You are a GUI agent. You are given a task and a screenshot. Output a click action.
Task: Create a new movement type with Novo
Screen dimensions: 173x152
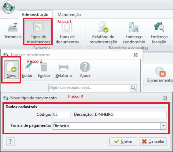(x=11, y=70)
